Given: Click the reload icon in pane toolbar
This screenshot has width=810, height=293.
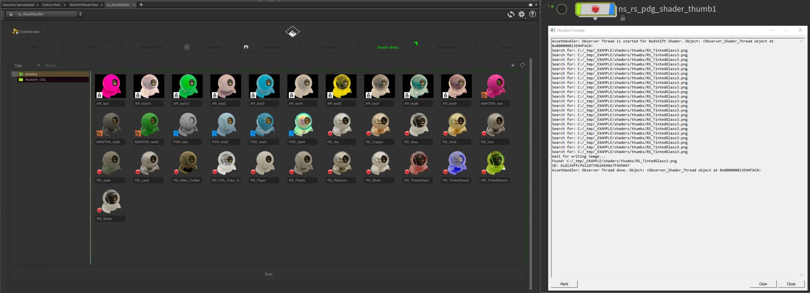Looking at the screenshot, I should (x=511, y=14).
